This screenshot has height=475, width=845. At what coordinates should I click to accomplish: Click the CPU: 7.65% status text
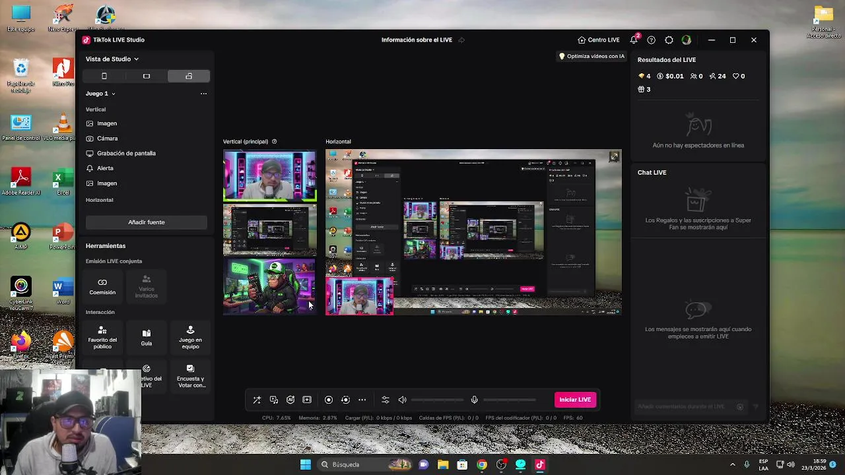tap(276, 418)
